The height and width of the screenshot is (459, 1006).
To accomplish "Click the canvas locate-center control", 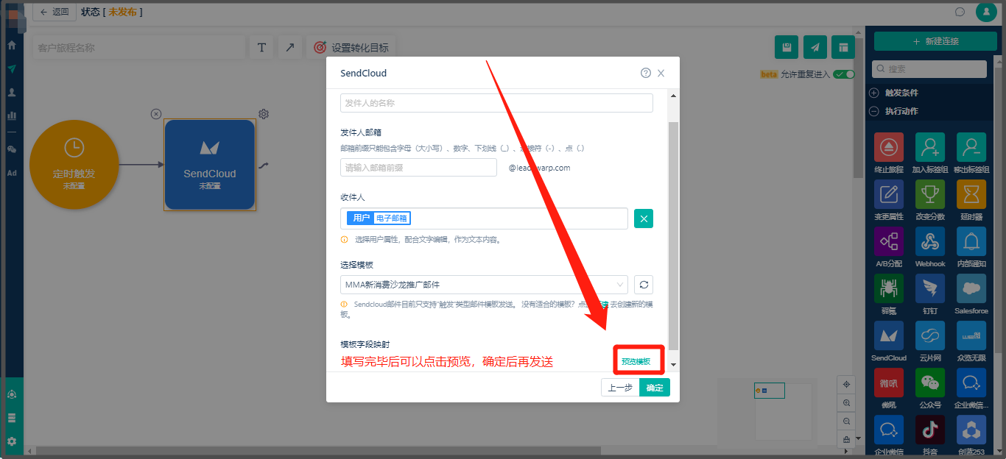I will (846, 385).
